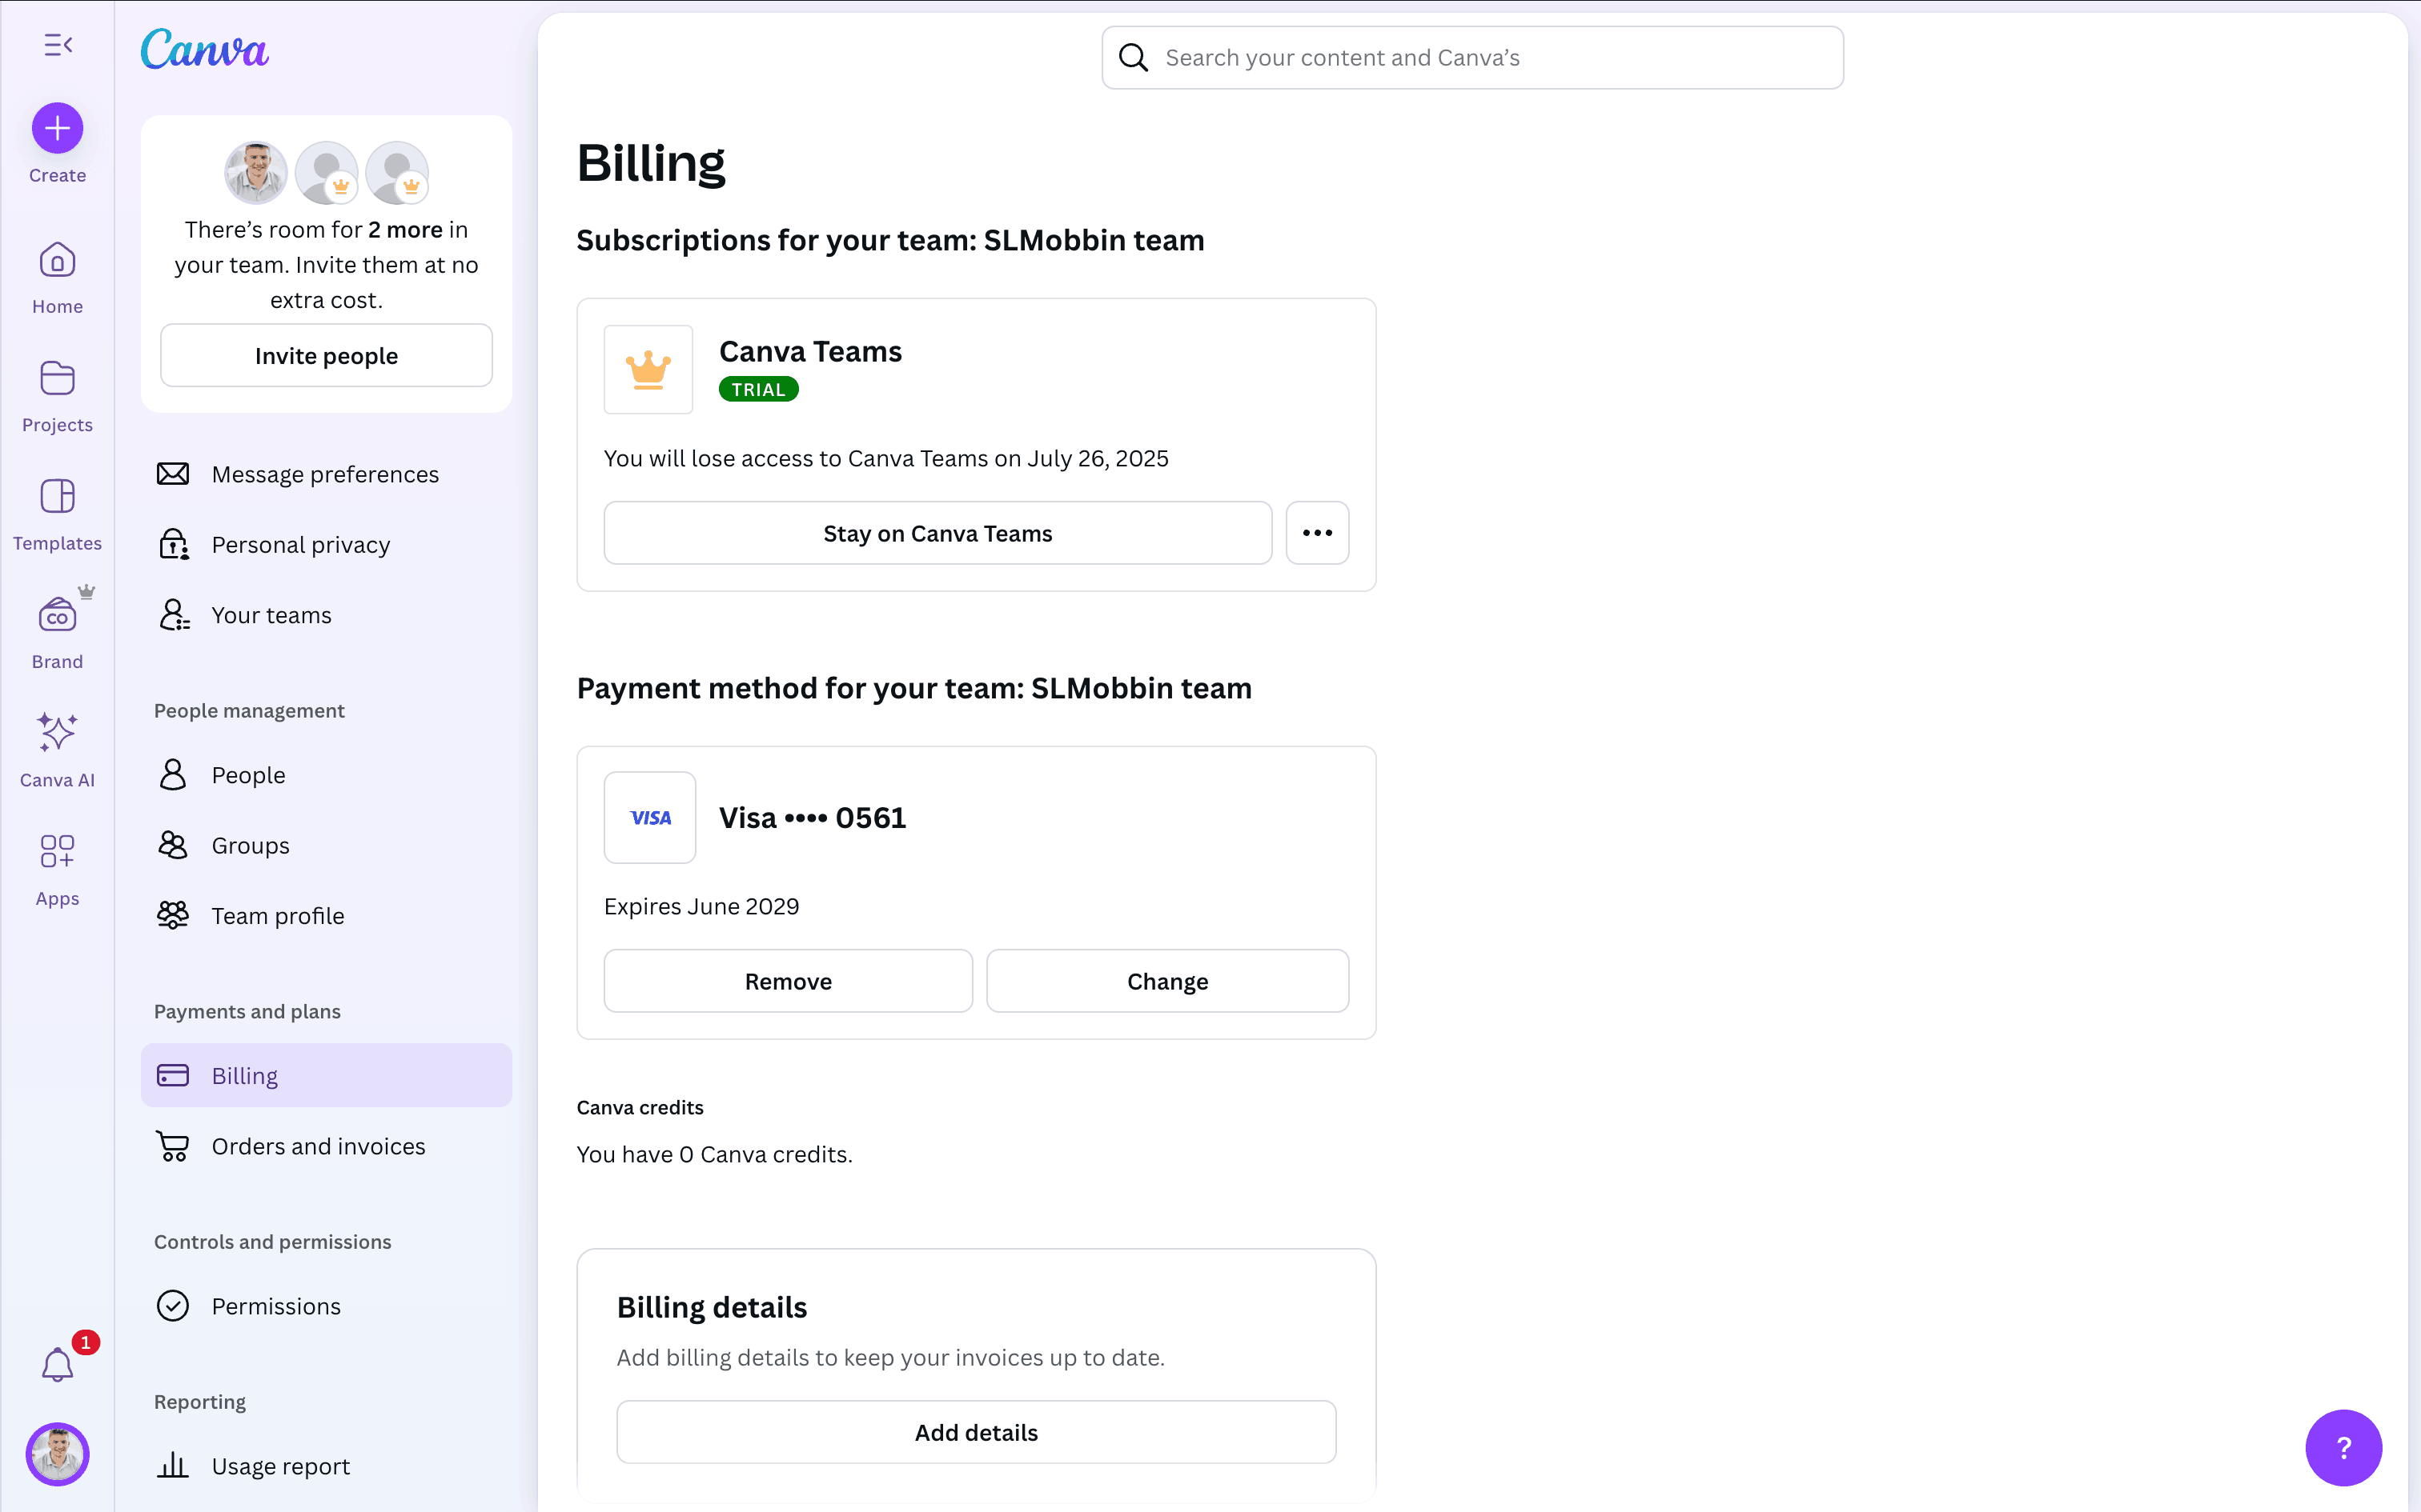Collapse the sidebar menu icon
This screenshot has height=1512, width=2421.
pyautogui.click(x=58, y=45)
